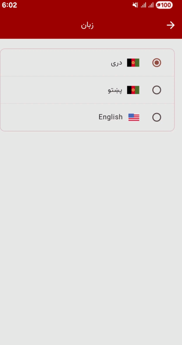
Task: Click the دری language label
Action: point(117,63)
